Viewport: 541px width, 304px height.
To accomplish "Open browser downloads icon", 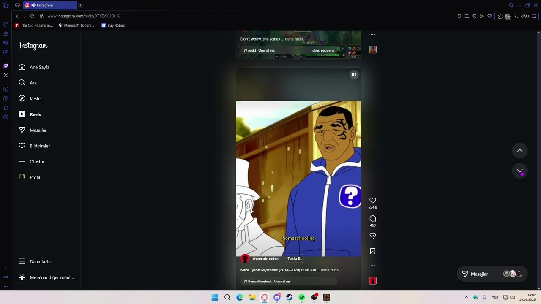I will pos(516,16).
